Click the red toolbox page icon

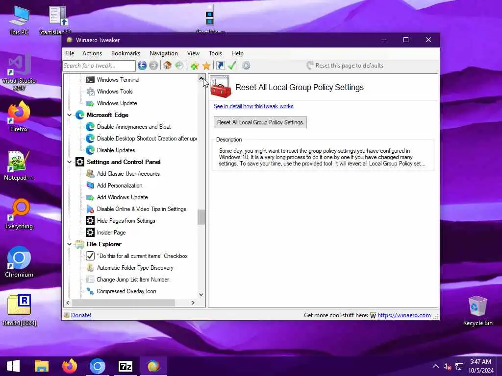[x=220, y=87]
